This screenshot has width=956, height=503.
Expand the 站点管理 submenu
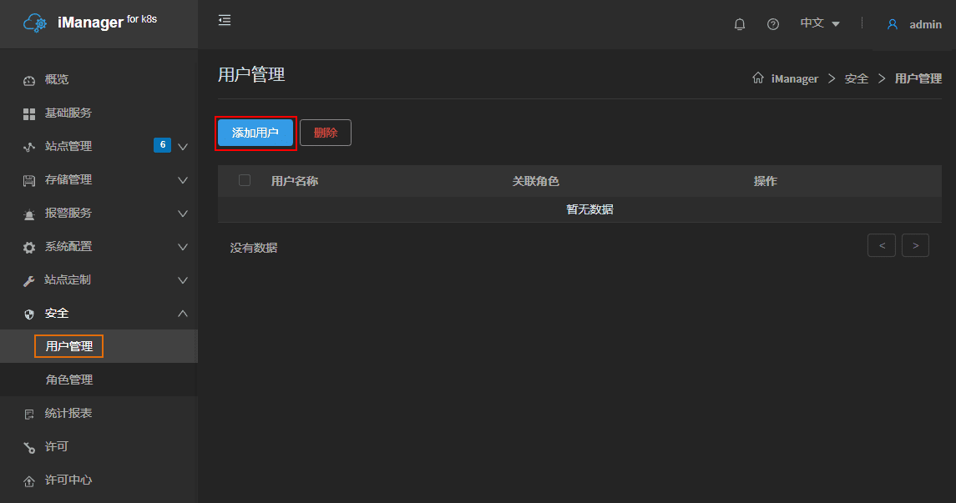pos(183,147)
